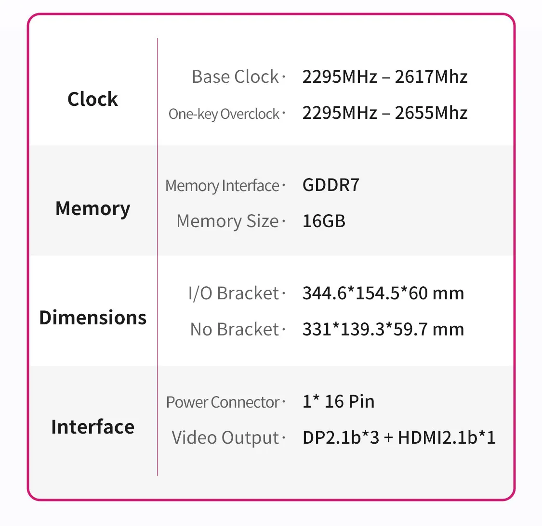
Task: Select the Video Output label
Action: pyautogui.click(x=225, y=437)
